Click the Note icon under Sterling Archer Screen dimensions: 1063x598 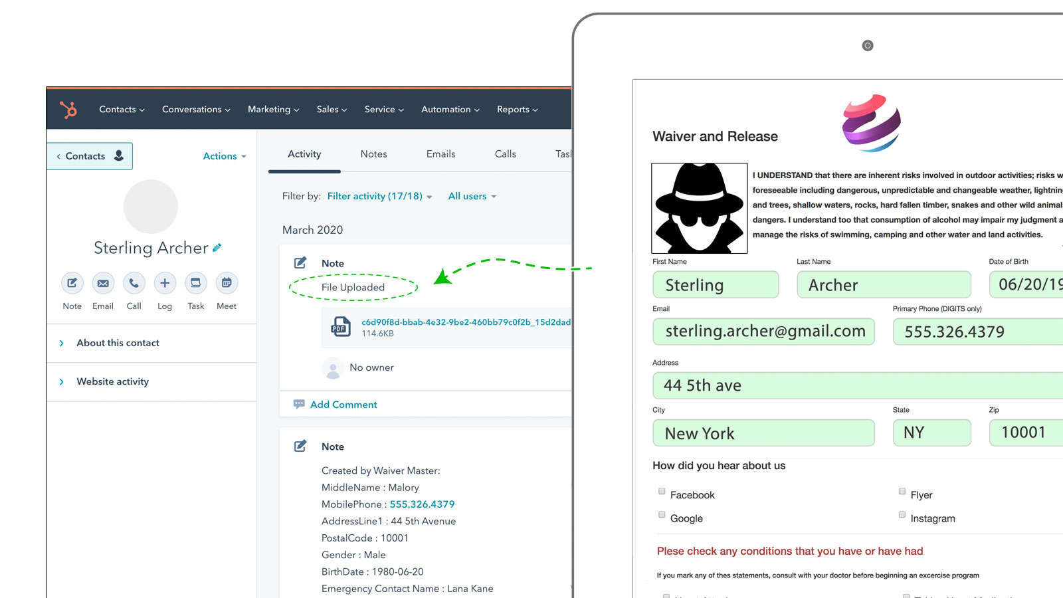[72, 283]
